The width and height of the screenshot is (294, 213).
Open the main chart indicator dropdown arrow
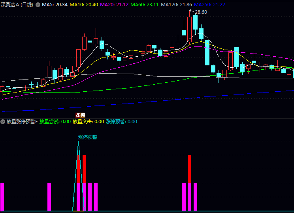pyautogui.click(x=38, y=5)
